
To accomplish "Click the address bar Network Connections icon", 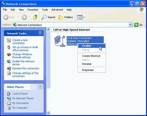I will [x=15, y=25].
